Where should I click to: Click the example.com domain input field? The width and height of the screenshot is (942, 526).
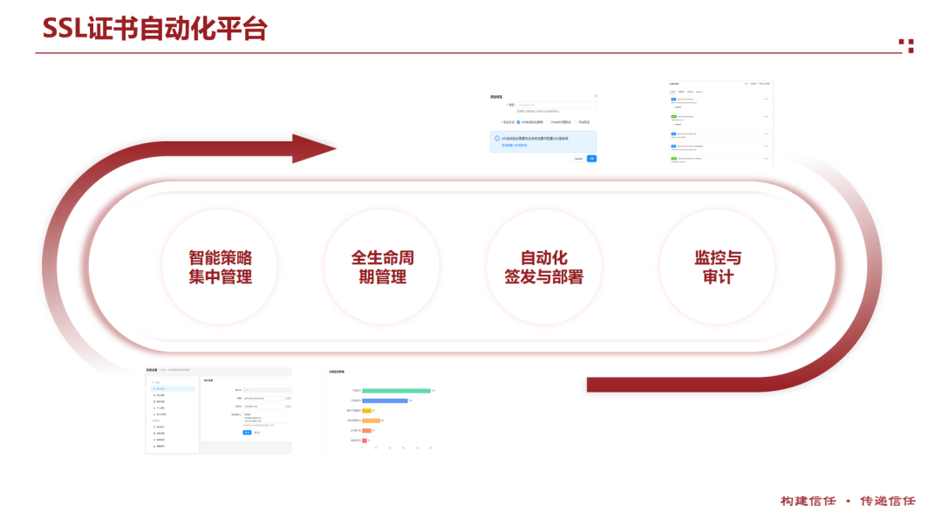click(556, 105)
